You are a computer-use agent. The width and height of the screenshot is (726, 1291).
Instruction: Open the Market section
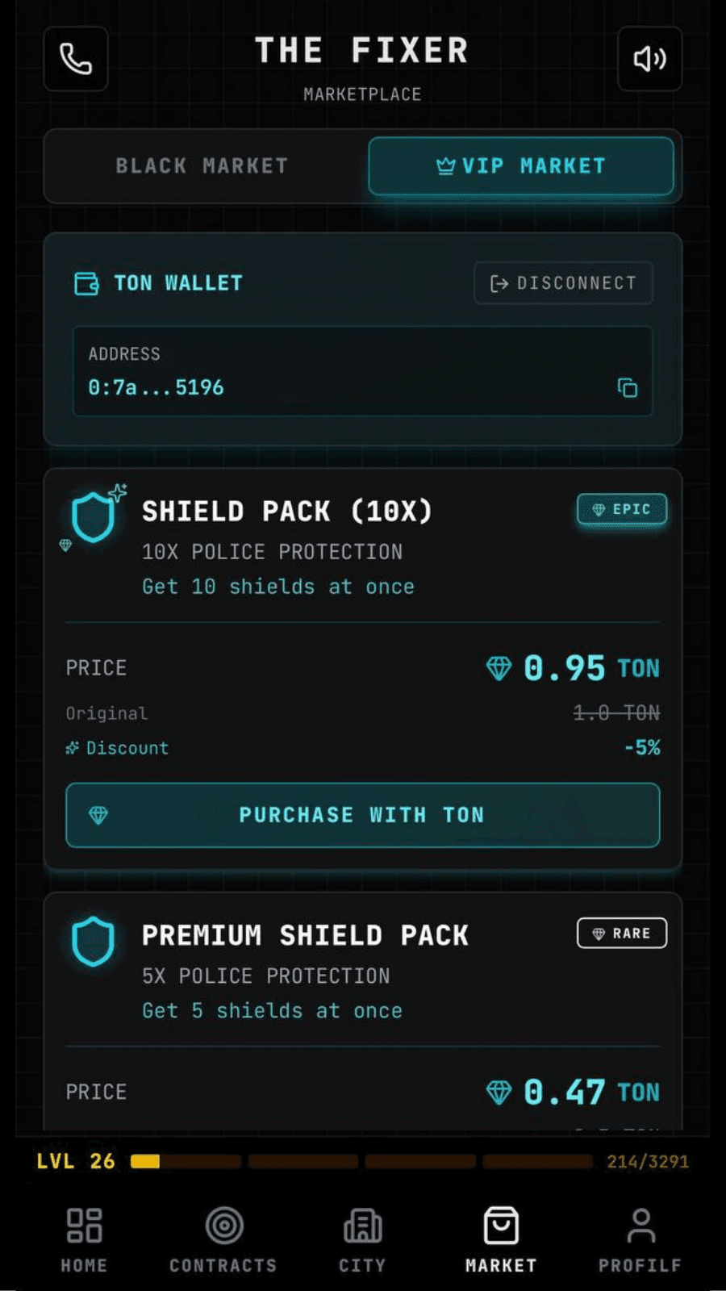pyautogui.click(x=501, y=1239)
